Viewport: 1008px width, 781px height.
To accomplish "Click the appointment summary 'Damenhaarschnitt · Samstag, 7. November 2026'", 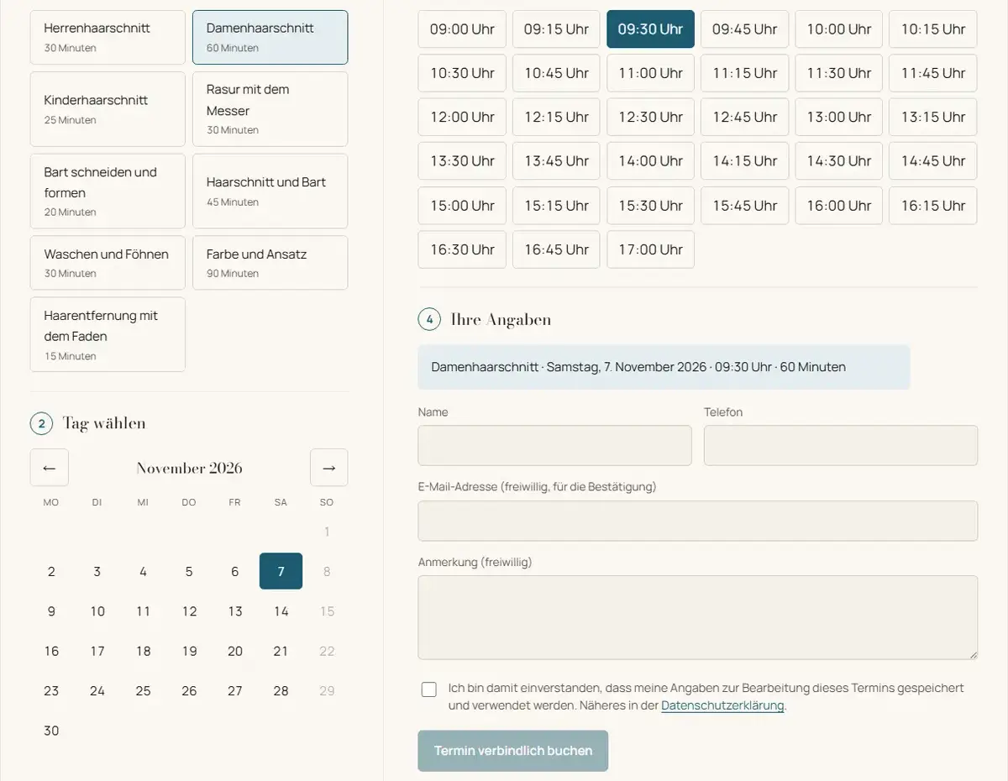I will click(x=664, y=367).
